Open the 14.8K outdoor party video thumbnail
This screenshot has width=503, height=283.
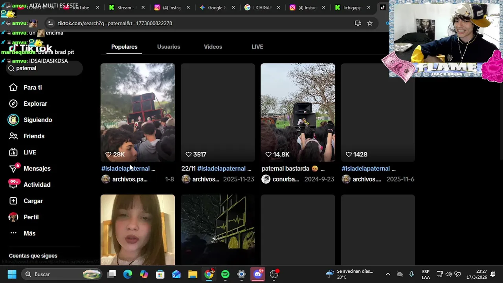[x=298, y=112]
